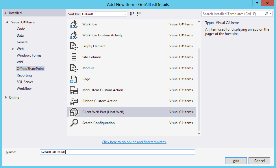Select the Data category
Image resolution: width=276 pixels, height=168 pixels.
pos(20,36)
